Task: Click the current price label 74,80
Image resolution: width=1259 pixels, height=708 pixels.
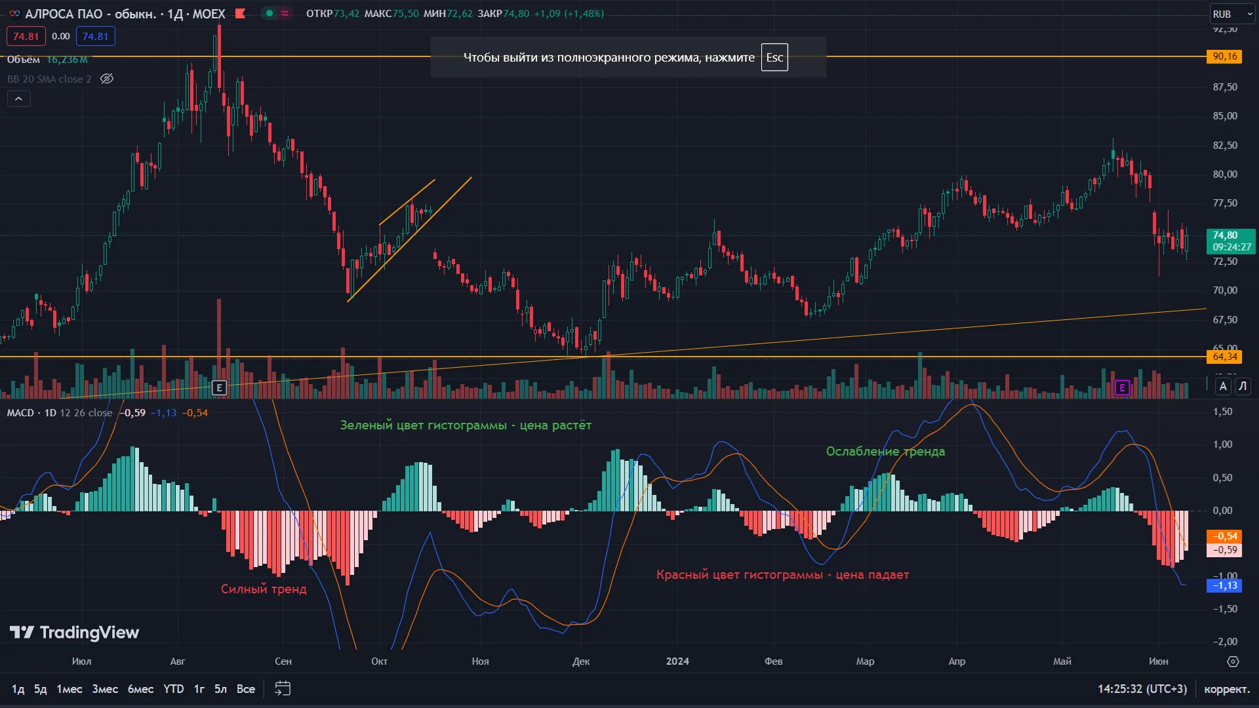Action: (x=1231, y=241)
